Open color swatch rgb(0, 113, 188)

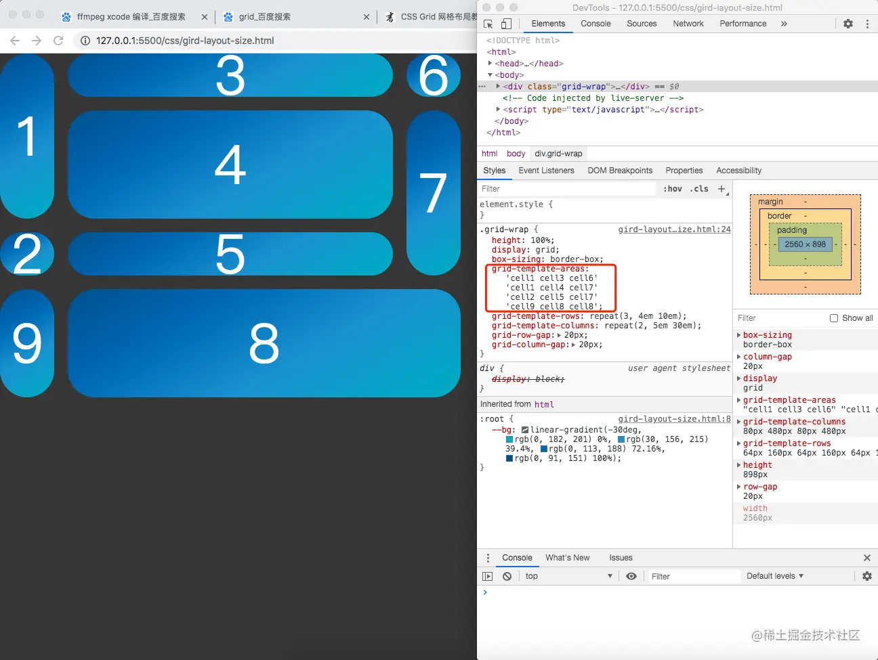click(x=544, y=449)
